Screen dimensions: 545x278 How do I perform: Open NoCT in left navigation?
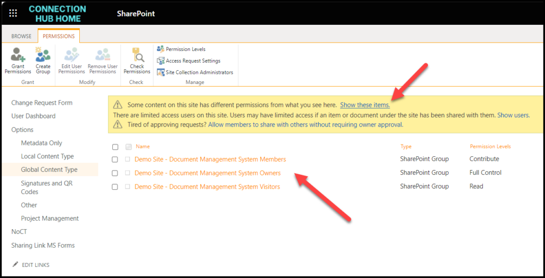19,232
